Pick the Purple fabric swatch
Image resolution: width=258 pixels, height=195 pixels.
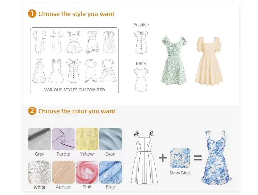(63, 139)
